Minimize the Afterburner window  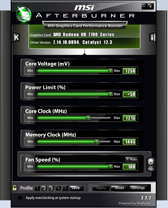pos(144,6)
